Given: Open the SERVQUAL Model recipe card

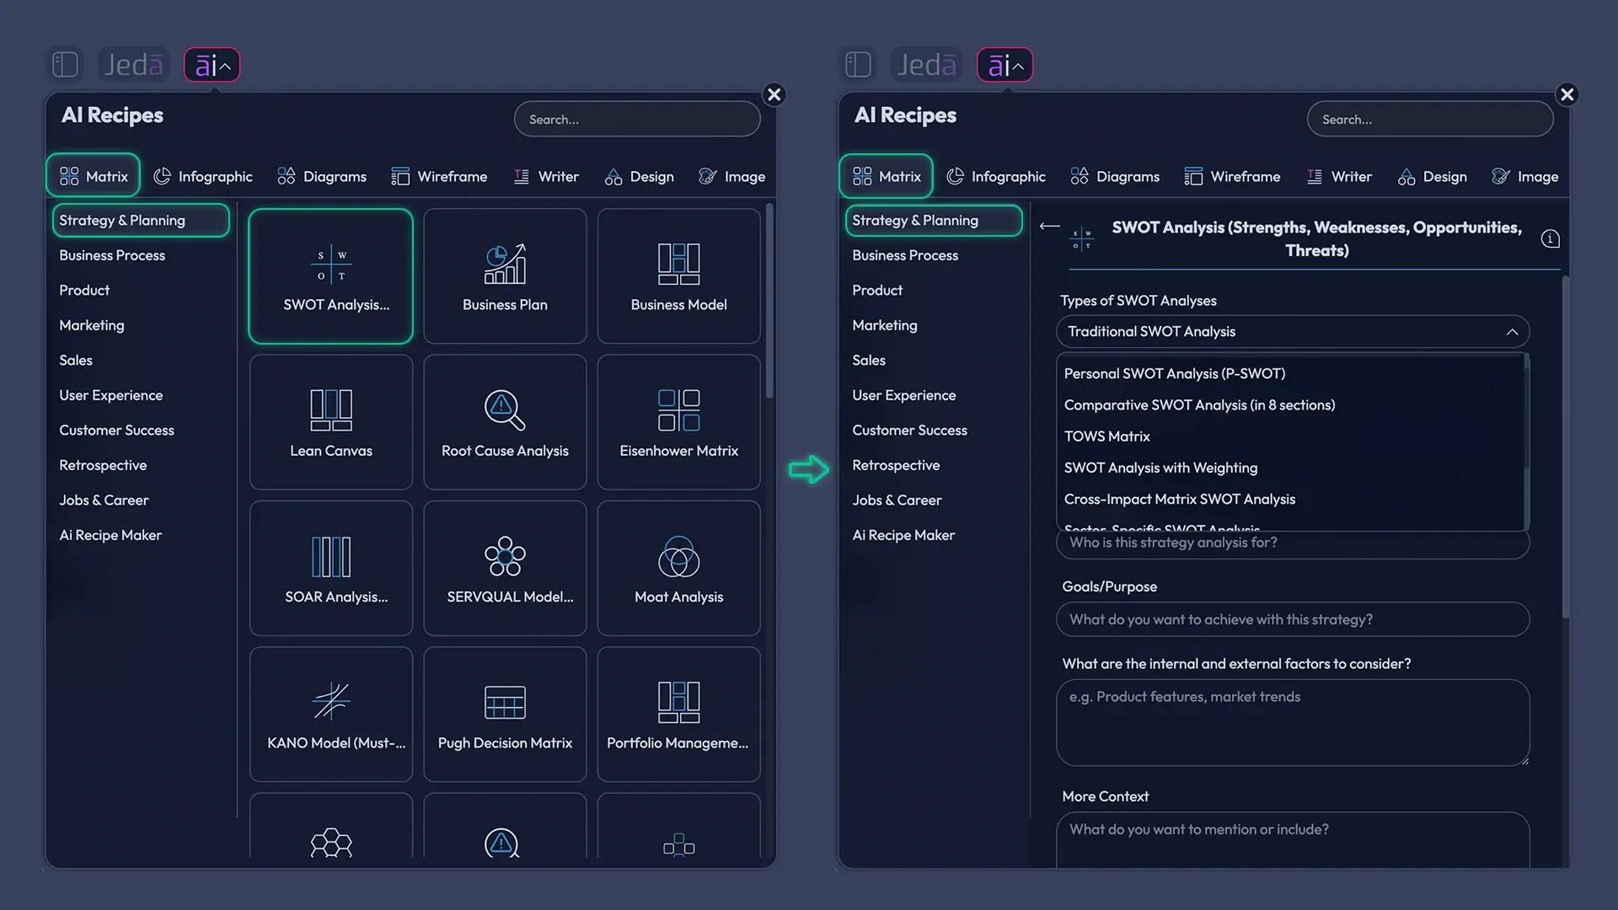Looking at the screenshot, I should [x=505, y=568].
